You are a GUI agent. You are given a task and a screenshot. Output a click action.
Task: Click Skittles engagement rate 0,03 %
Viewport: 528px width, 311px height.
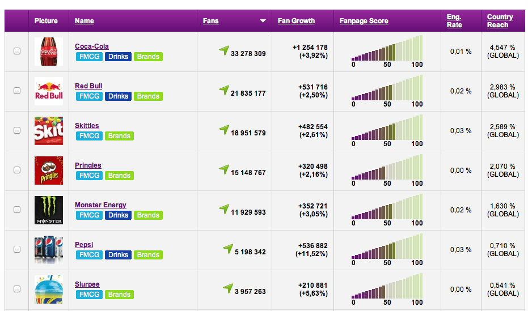(x=461, y=130)
